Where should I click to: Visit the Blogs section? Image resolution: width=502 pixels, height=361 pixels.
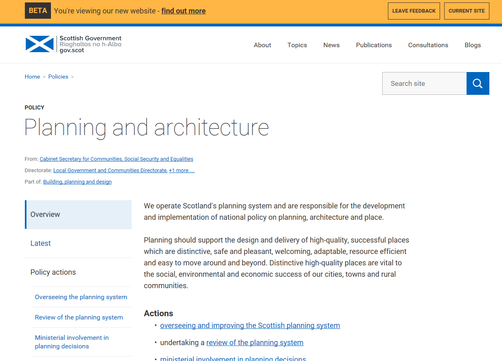click(473, 45)
